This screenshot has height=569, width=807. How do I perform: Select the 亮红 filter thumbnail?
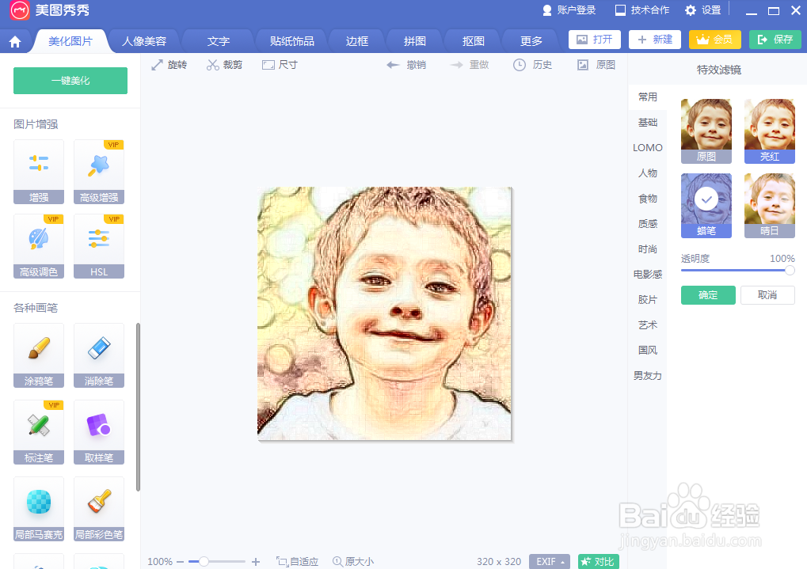tap(770, 131)
